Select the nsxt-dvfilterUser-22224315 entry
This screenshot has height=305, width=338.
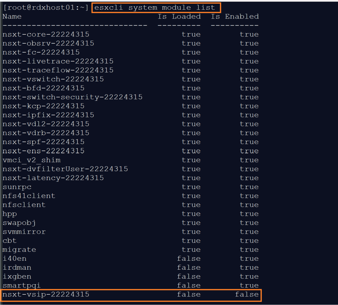[x=65, y=169]
